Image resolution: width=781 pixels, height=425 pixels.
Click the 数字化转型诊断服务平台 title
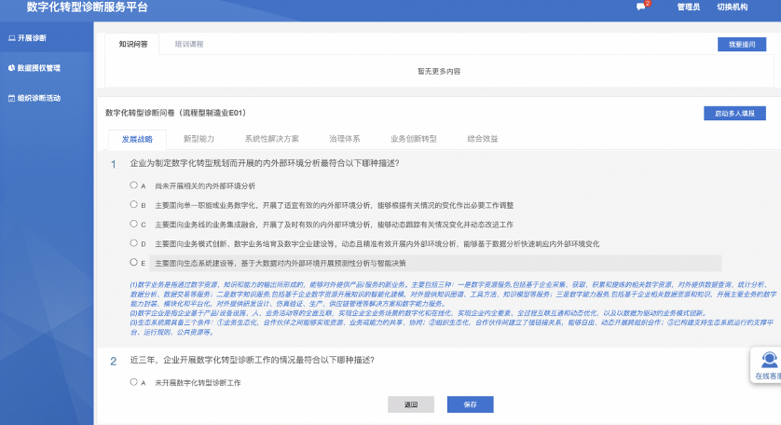click(88, 7)
